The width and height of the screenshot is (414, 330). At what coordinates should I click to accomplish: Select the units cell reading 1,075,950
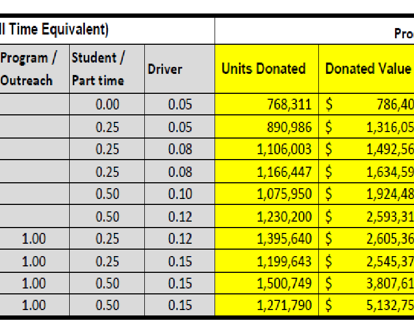click(x=266, y=194)
